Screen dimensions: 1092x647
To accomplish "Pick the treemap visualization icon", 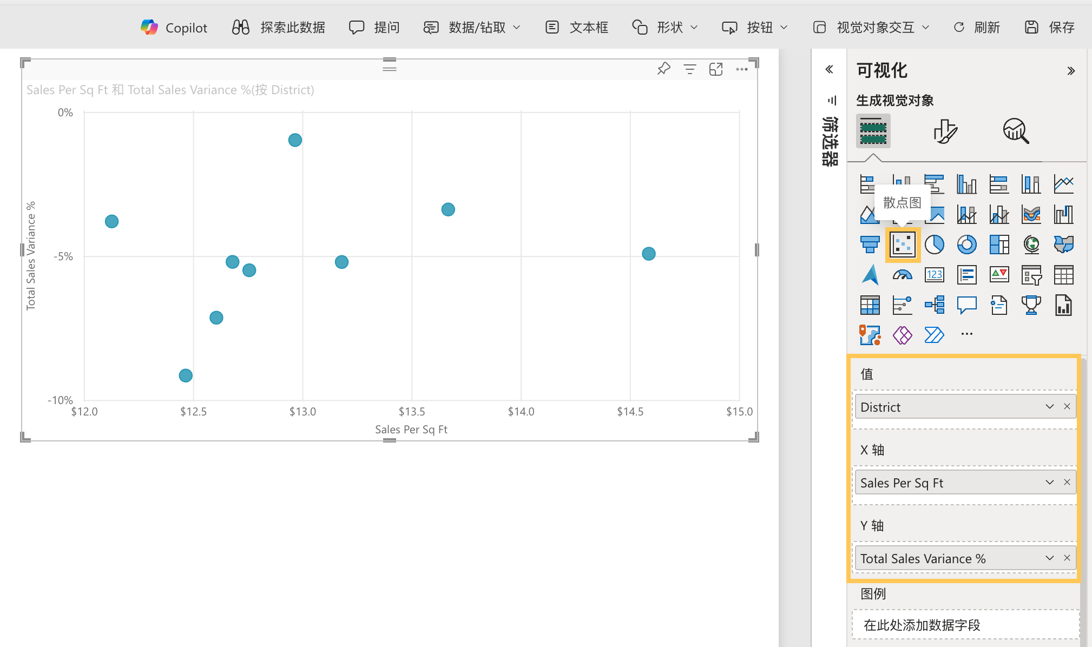I will 999,244.
